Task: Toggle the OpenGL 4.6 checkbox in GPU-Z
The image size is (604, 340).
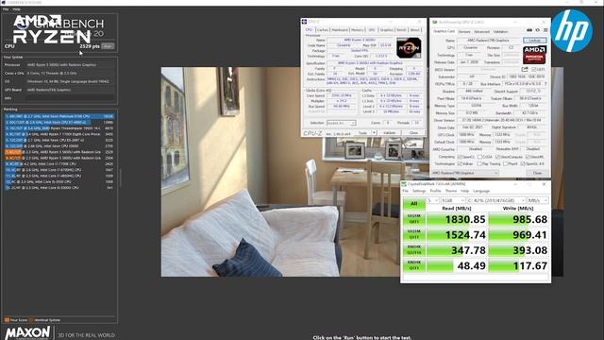Action: [523, 163]
